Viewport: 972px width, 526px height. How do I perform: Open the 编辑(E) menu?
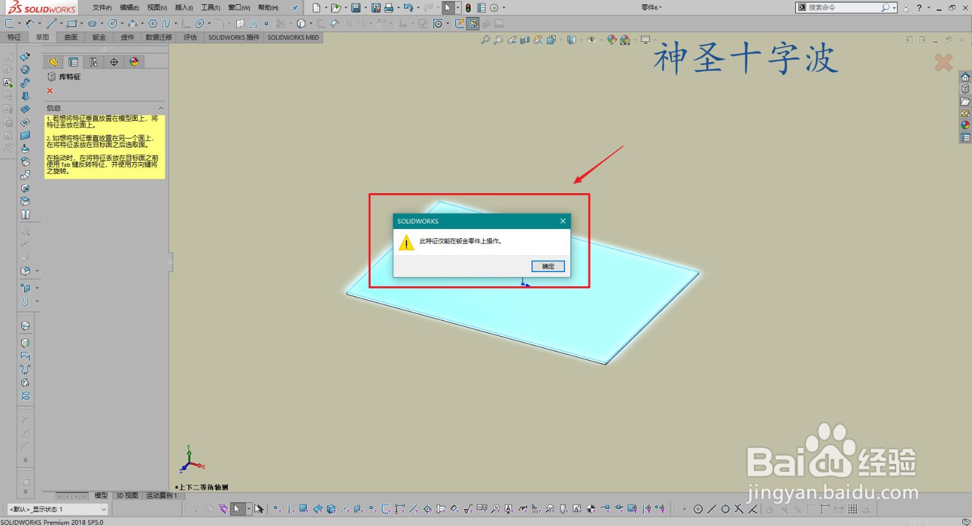pos(129,8)
